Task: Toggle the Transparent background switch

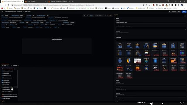Action: click(117, 34)
